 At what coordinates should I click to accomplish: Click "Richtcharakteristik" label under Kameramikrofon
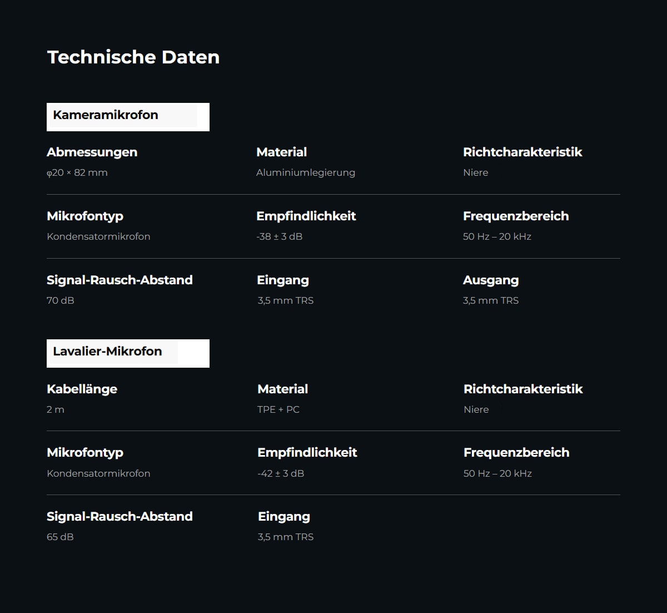pyautogui.click(x=522, y=152)
